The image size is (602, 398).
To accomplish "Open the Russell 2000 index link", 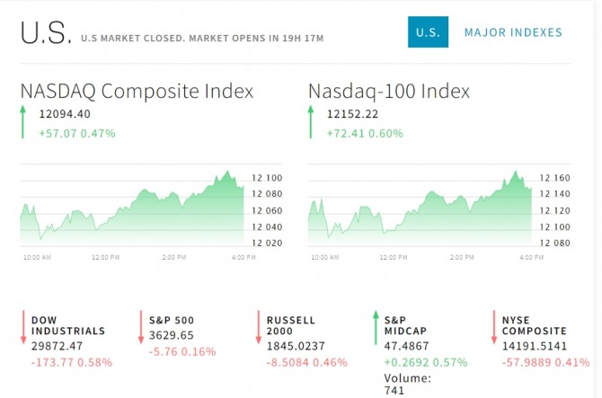I will (290, 325).
